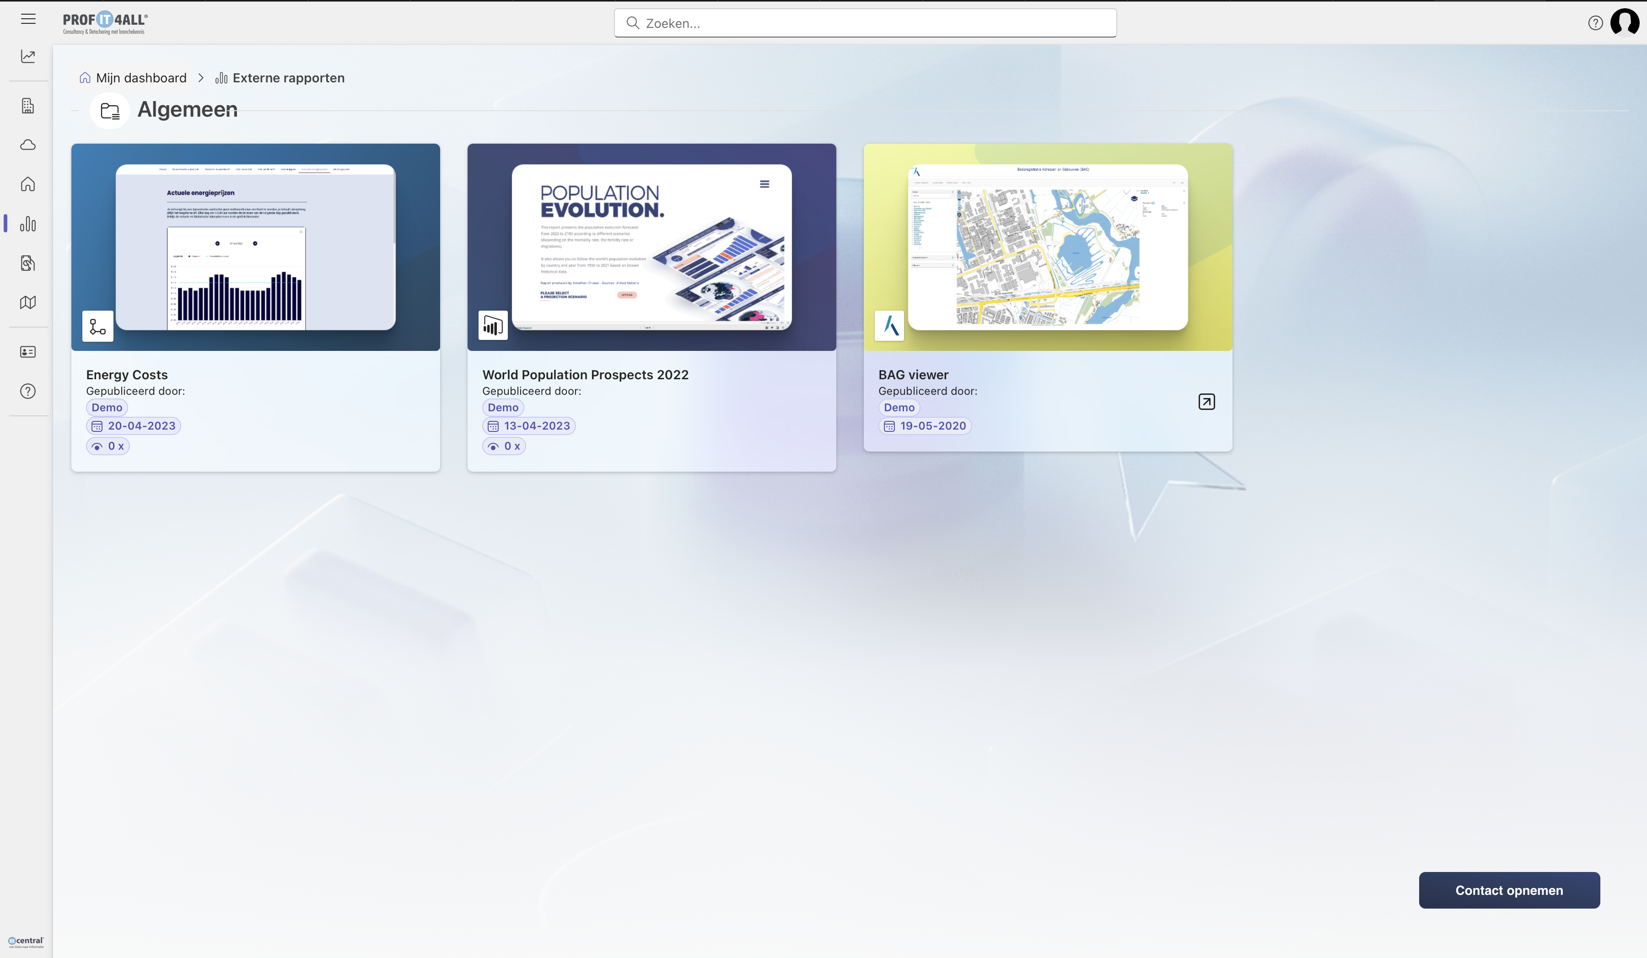1647x958 pixels.
Task: Toggle the hamburger menu top left
Action: pos(29,19)
